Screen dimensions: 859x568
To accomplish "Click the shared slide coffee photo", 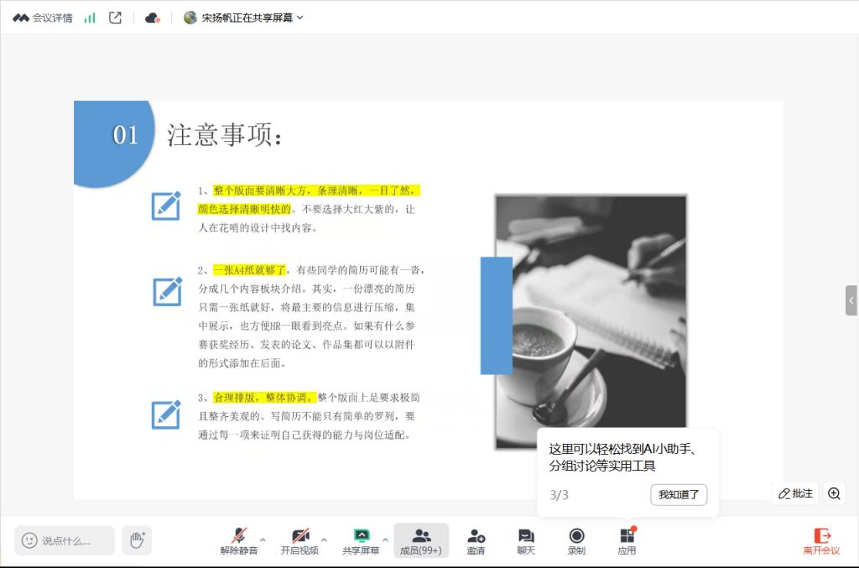I will 591,321.
